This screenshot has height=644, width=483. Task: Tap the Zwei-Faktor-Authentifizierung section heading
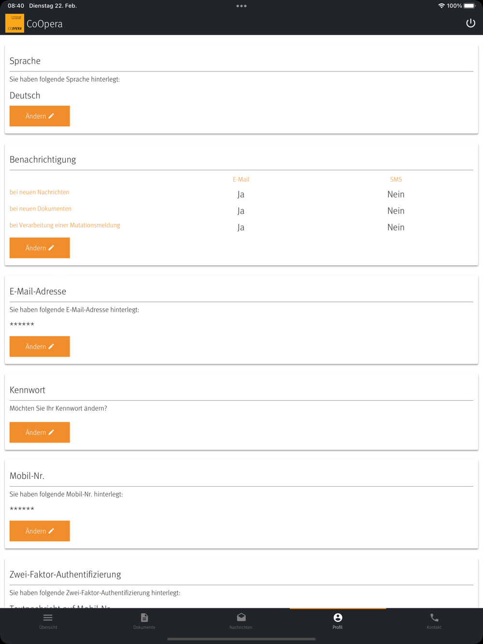point(65,574)
